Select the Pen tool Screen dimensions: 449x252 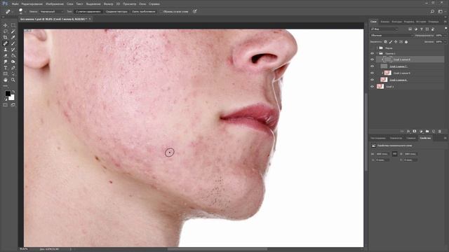click(x=13, y=68)
